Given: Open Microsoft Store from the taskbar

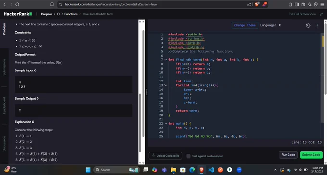Looking at the screenshot, I should click(183, 170).
